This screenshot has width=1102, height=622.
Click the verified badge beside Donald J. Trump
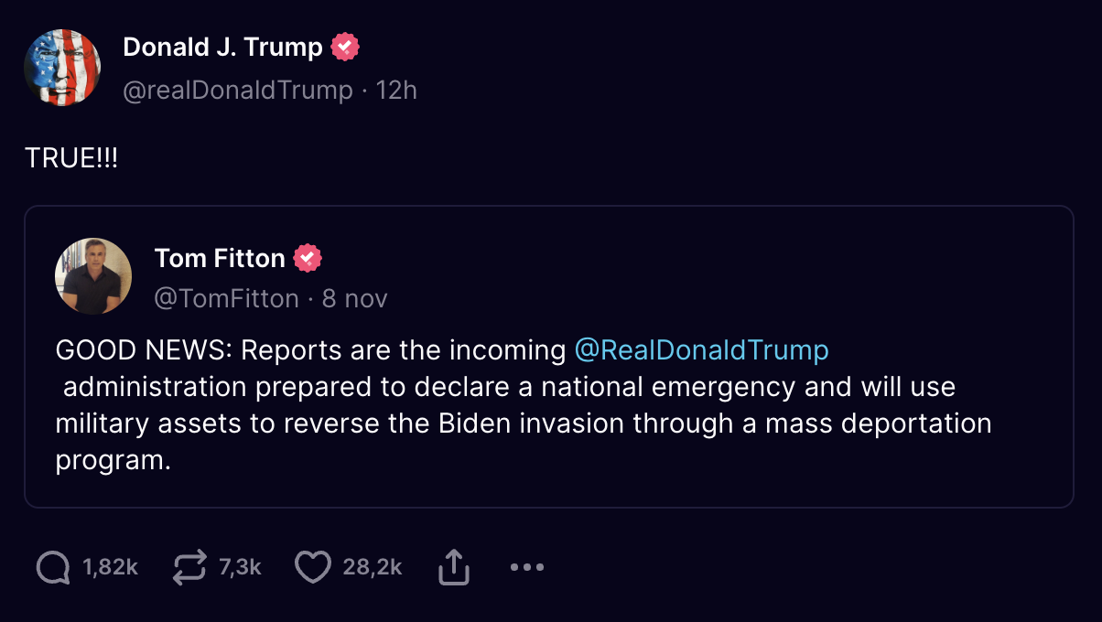(x=345, y=47)
